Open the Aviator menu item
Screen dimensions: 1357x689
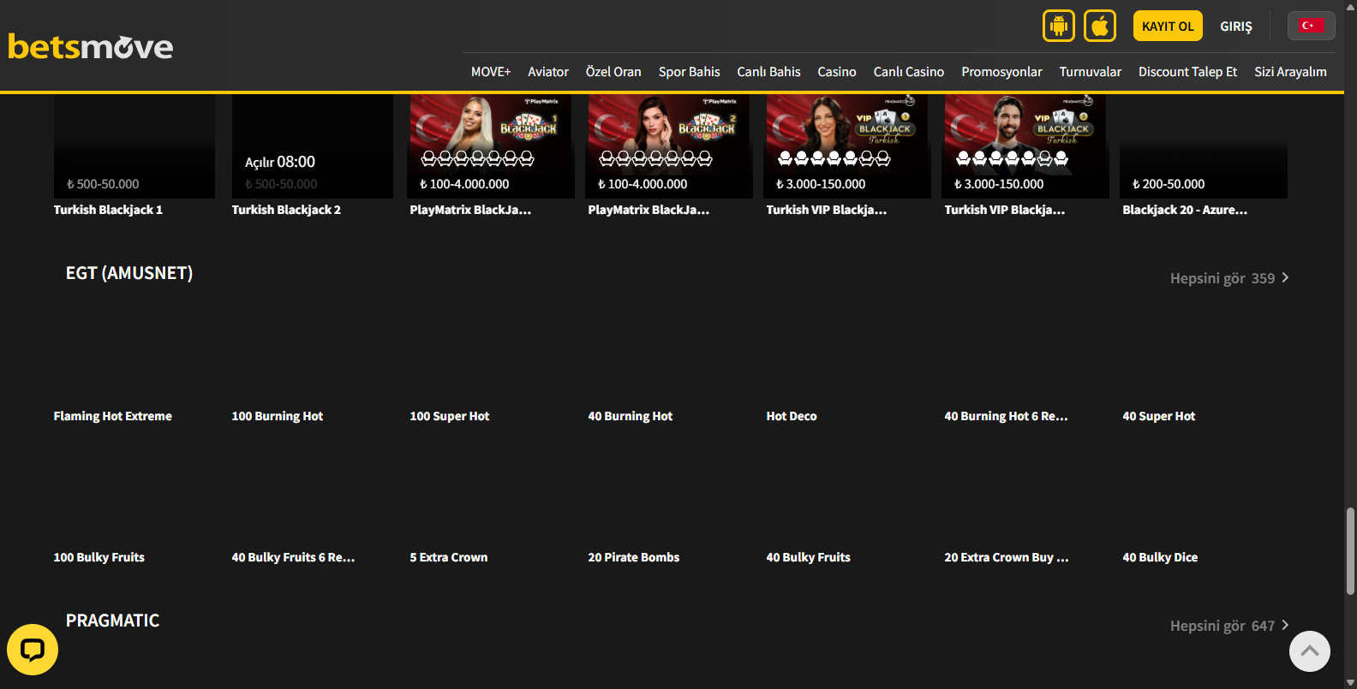[x=547, y=72]
